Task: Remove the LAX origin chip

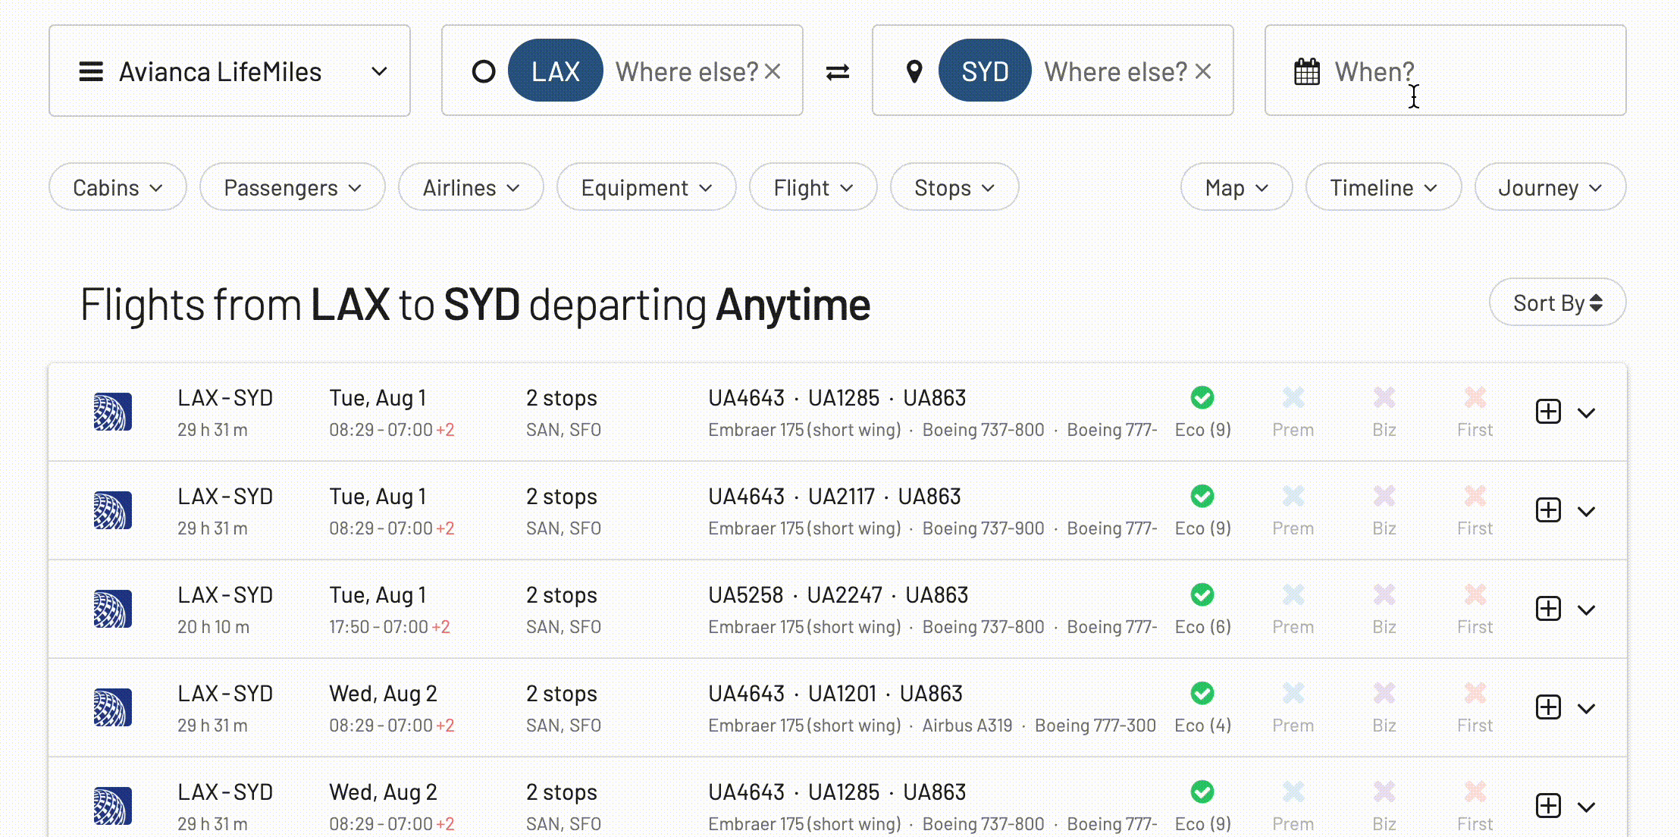Action: [x=555, y=71]
